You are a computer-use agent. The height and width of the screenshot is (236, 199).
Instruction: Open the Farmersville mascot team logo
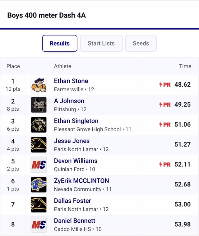click(x=39, y=85)
